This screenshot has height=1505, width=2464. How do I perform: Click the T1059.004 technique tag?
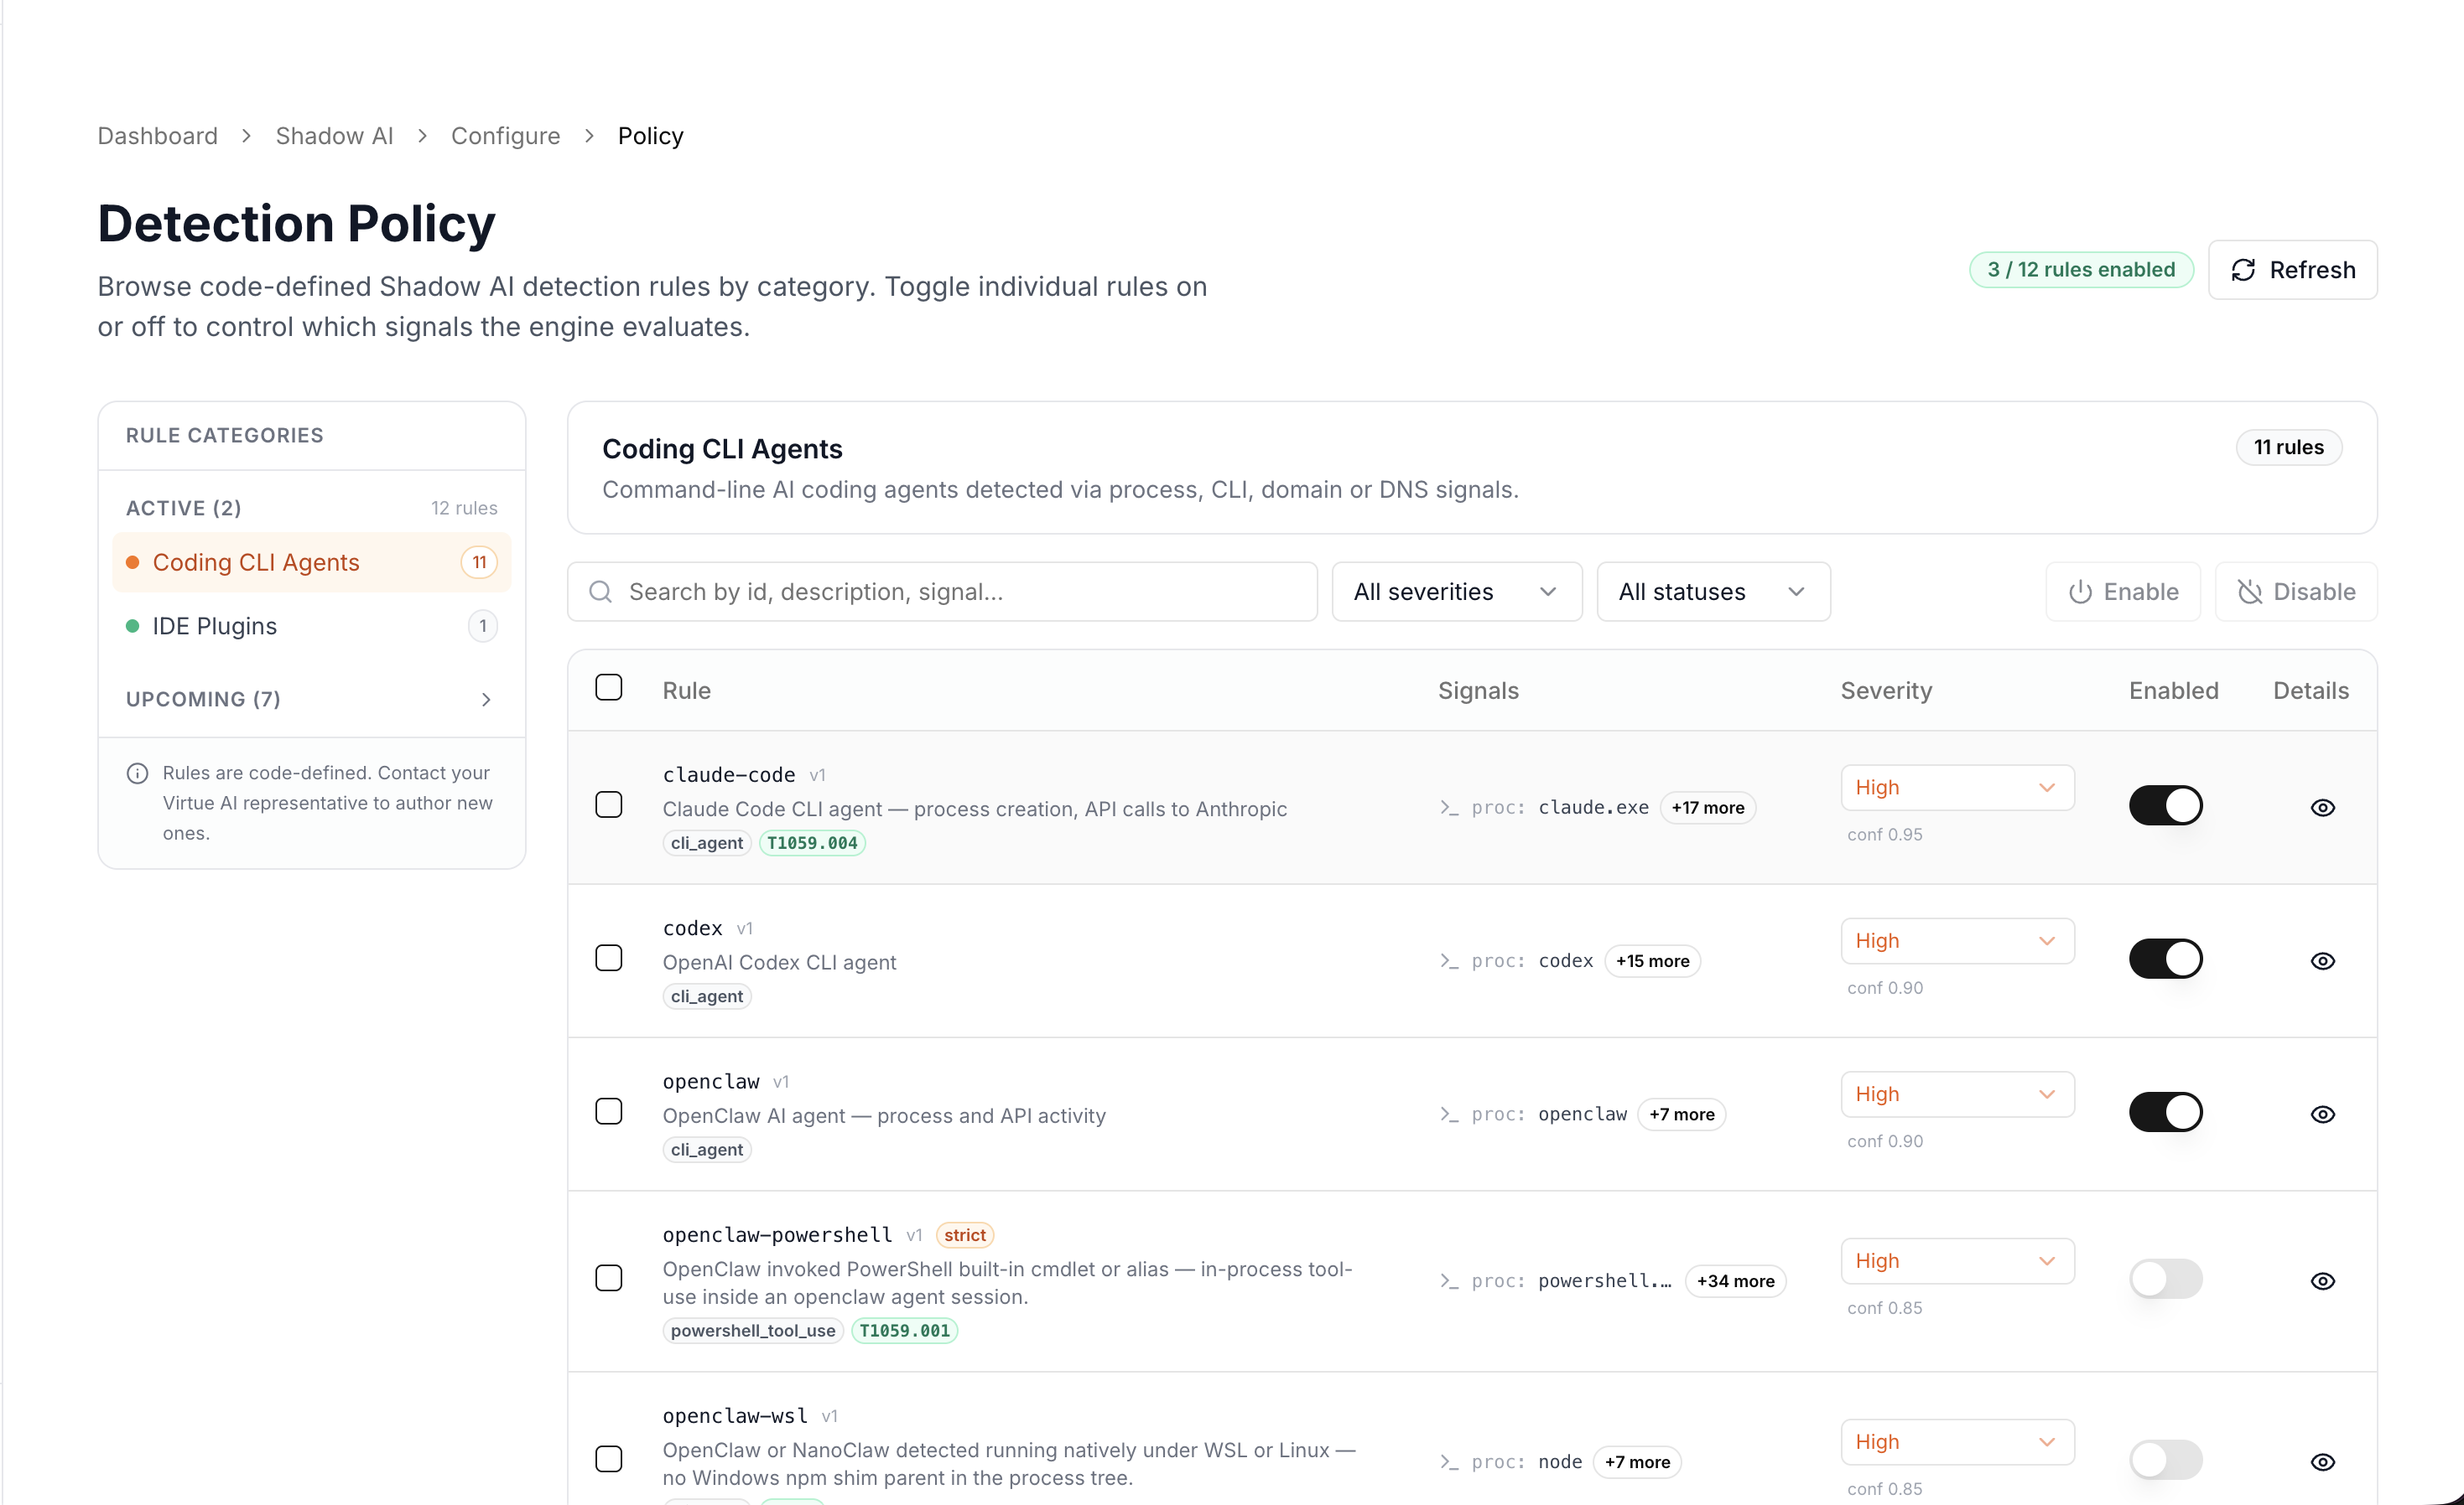[812, 842]
